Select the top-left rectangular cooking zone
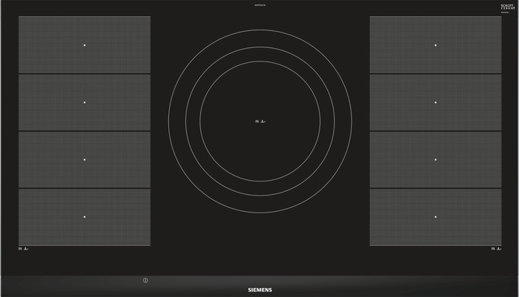519x297 pixels. pyautogui.click(x=85, y=44)
